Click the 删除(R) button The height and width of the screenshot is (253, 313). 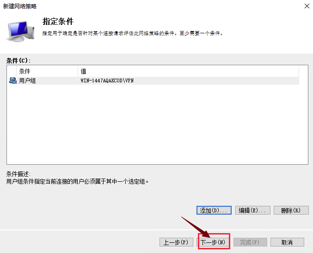point(291,210)
